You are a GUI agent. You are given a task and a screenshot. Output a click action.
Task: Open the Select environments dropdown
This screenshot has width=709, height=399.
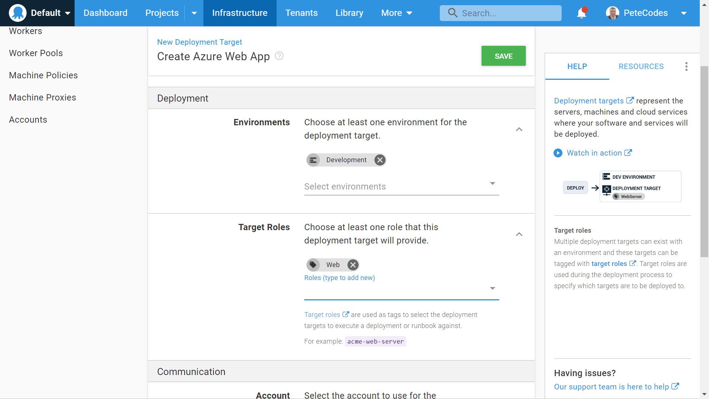(x=401, y=187)
